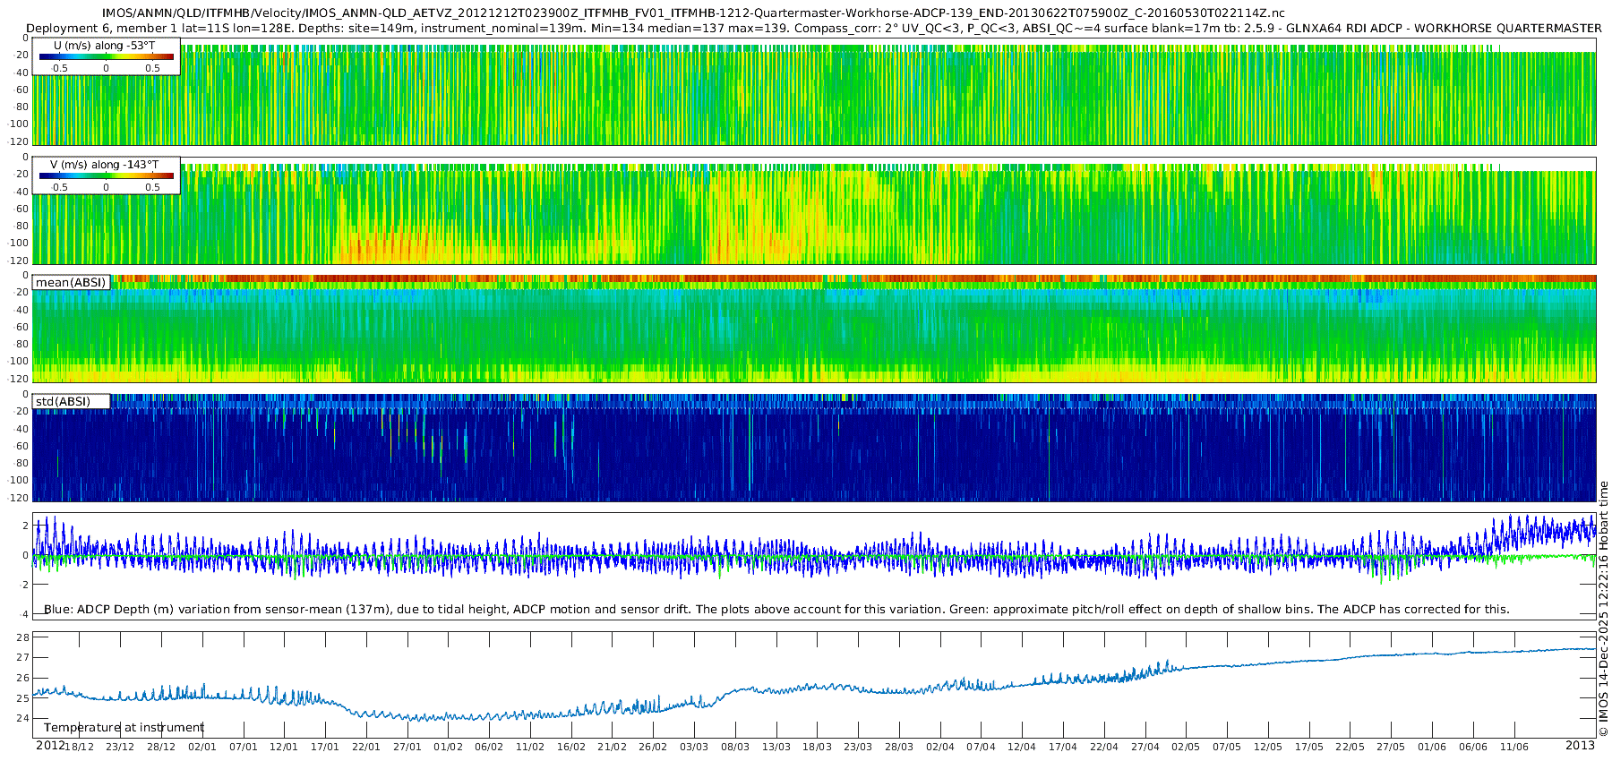Select the 'U (m/s) along -53°T' legend title

(105, 45)
